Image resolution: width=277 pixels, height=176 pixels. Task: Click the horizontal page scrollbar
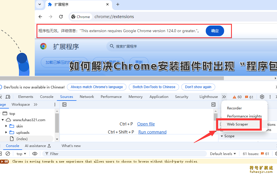(112, 78)
